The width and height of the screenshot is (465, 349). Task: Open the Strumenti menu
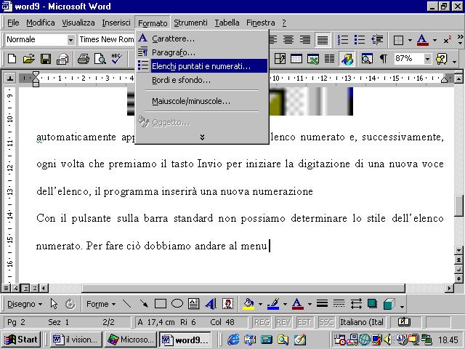coord(190,23)
